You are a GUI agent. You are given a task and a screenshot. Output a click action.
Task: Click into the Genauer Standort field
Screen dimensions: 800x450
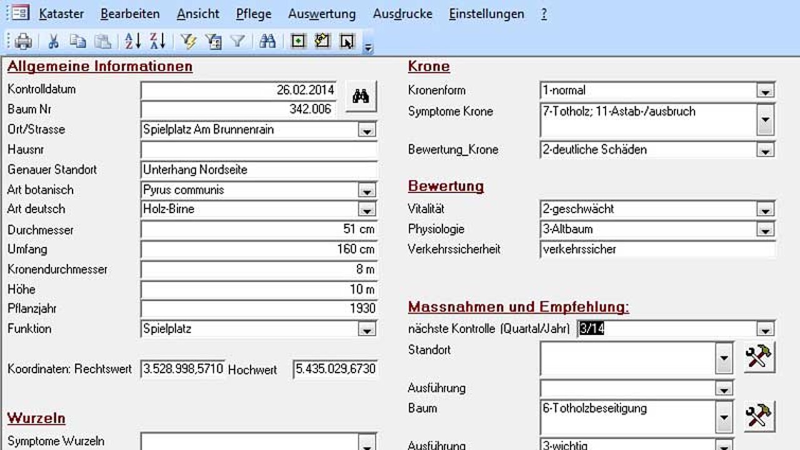point(259,170)
